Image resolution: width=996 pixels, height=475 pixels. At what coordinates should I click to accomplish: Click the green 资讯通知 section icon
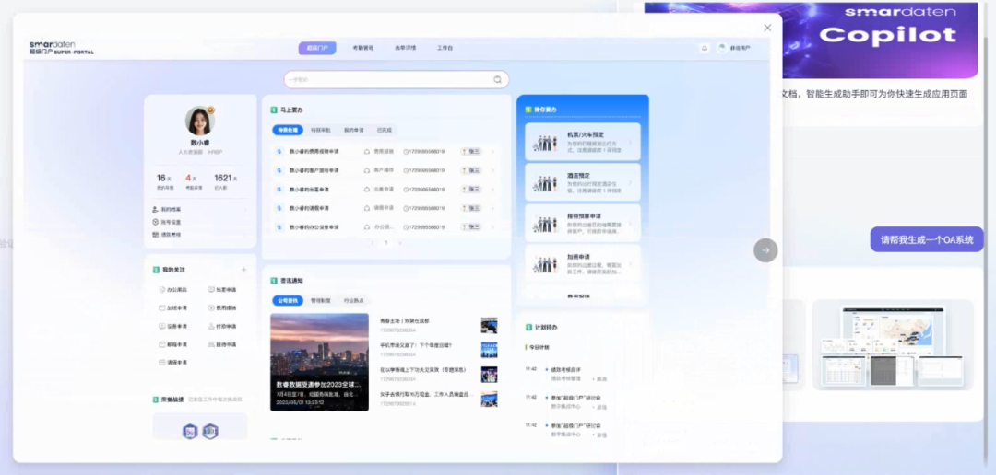[274, 281]
